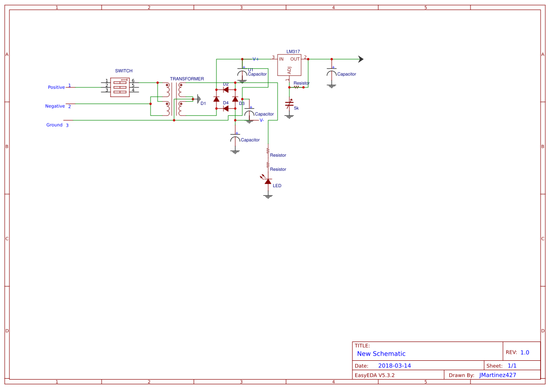Image resolution: width=550 pixels, height=389 pixels.
Task: Select the LM317 regulator component
Action: (289, 65)
